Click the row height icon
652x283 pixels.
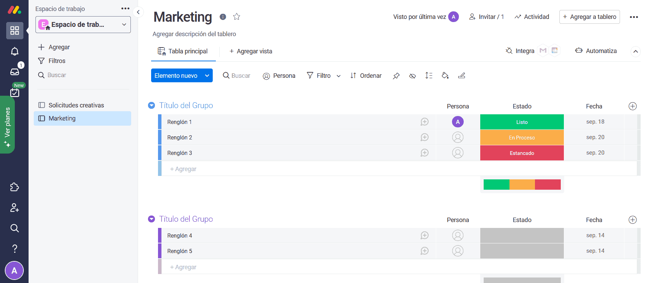(x=429, y=75)
